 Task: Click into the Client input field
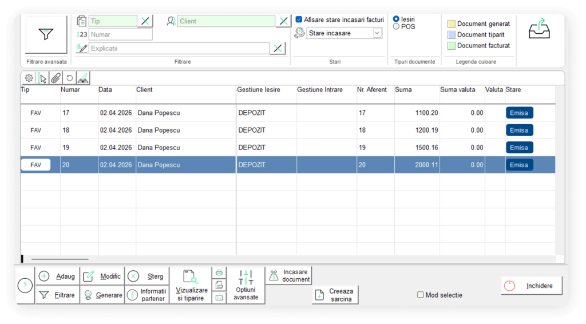click(x=226, y=21)
